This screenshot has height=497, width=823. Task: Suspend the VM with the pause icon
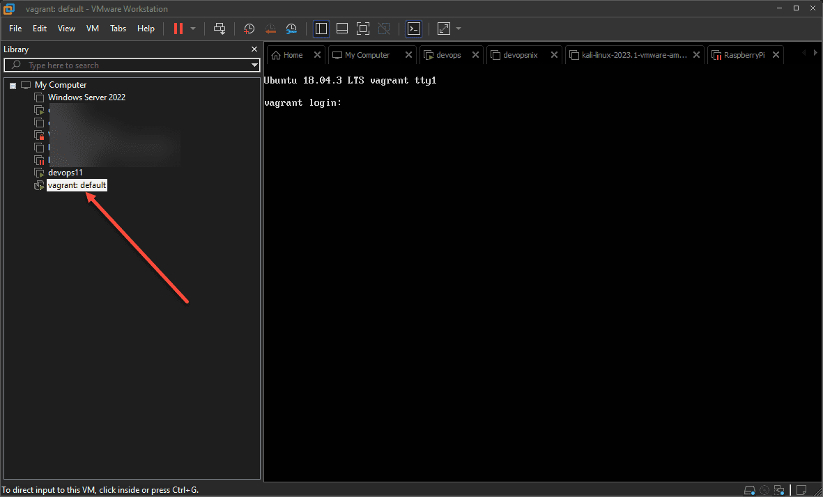click(x=178, y=29)
